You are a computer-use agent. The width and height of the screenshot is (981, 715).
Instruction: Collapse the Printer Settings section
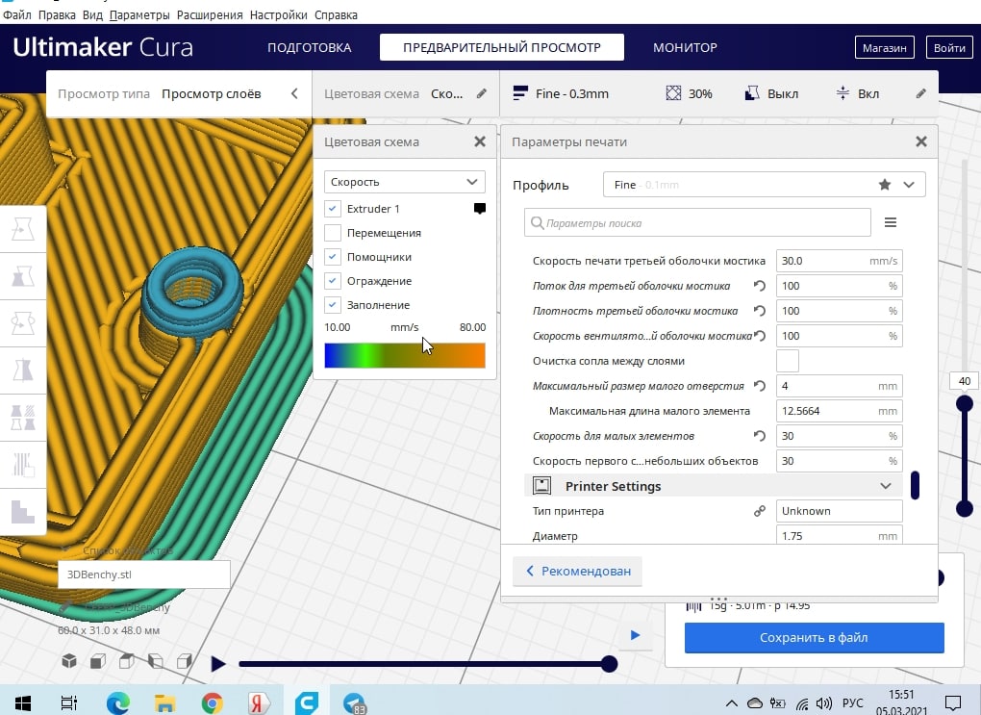[x=714, y=486]
